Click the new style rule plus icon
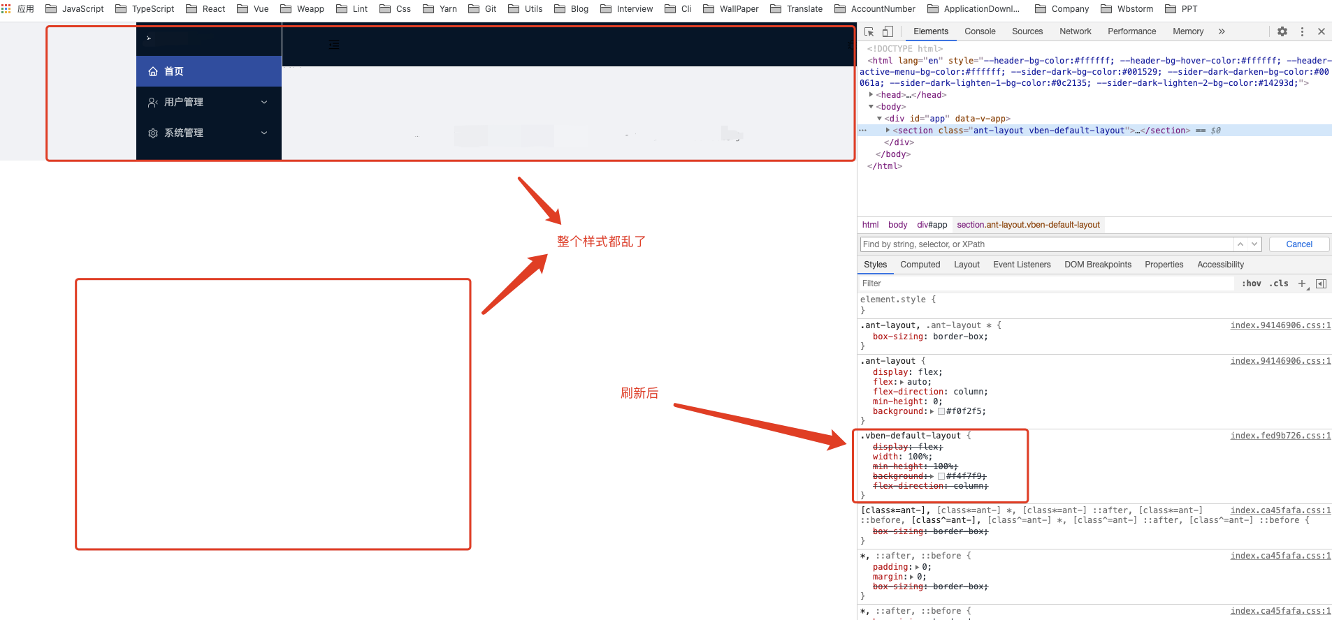1332x620 pixels. click(1302, 283)
